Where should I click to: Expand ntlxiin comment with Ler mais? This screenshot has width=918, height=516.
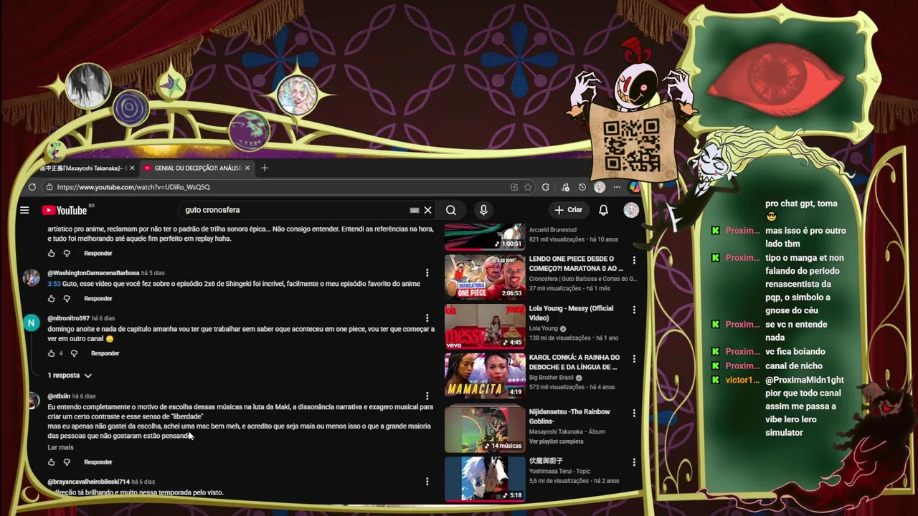point(60,447)
